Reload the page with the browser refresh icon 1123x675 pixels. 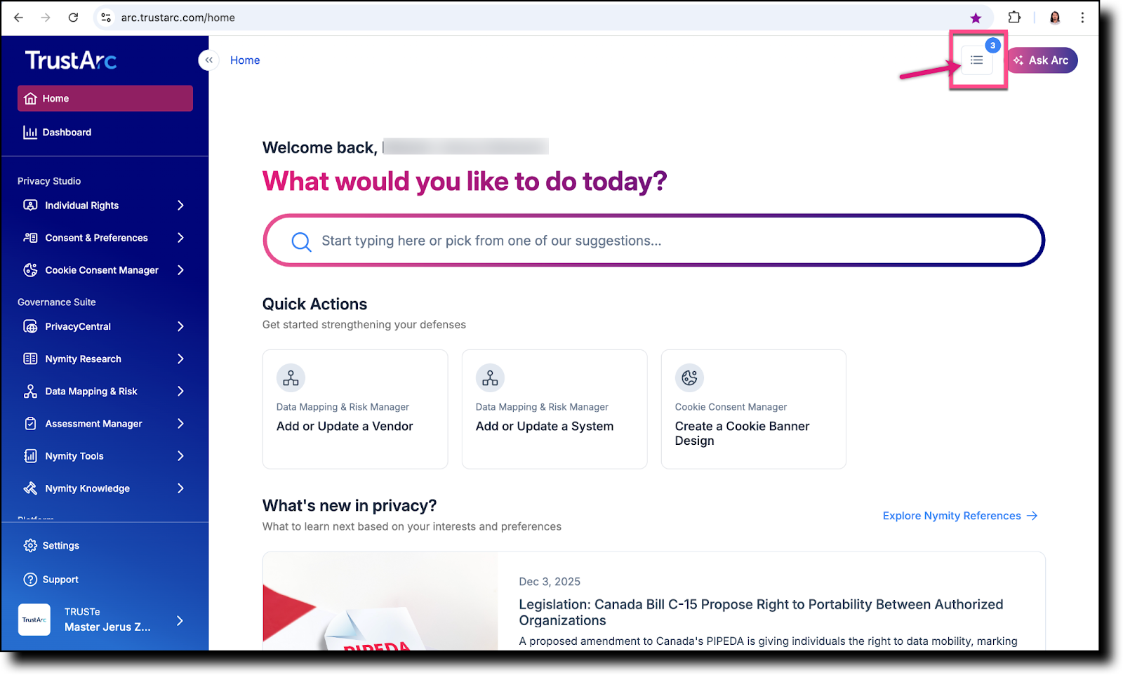coord(73,18)
